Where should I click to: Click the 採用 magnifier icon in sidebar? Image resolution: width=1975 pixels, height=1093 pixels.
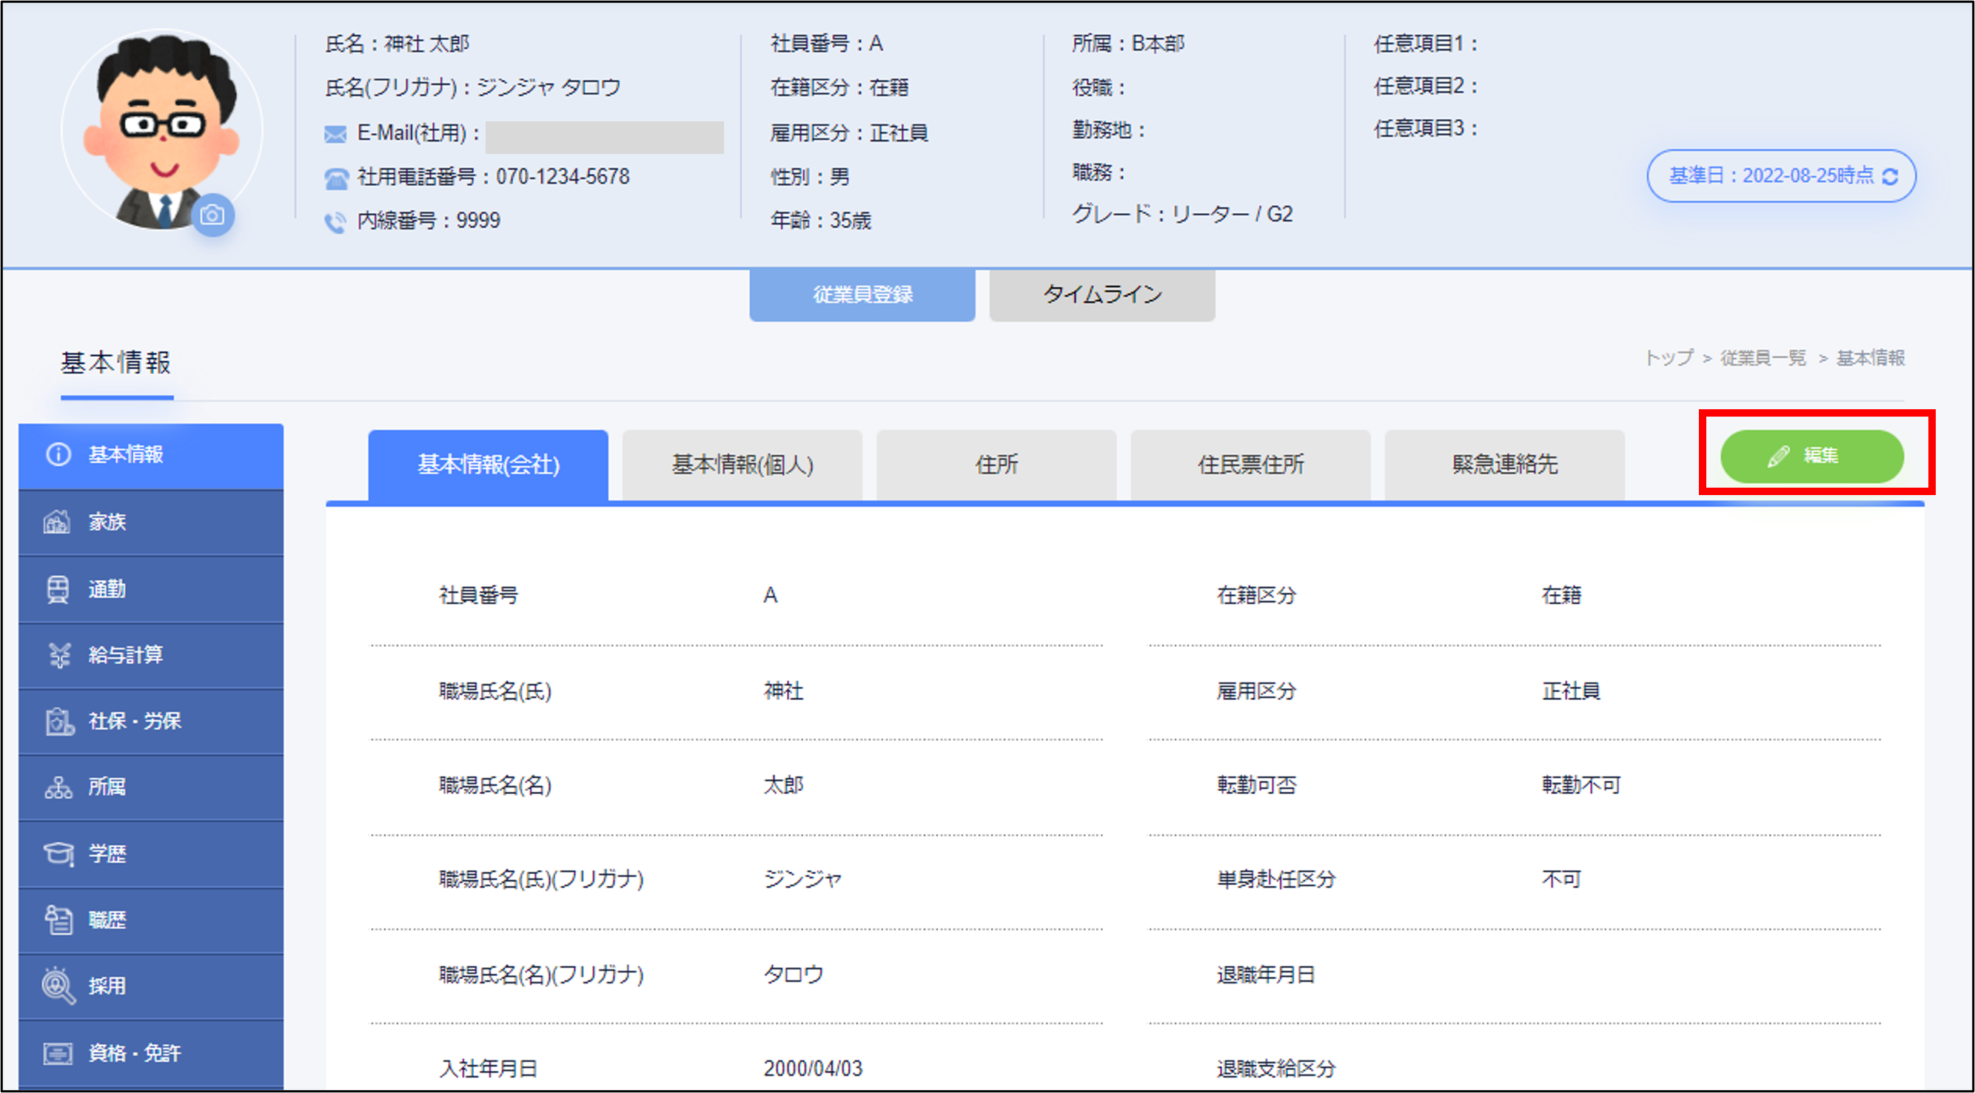pos(58,985)
